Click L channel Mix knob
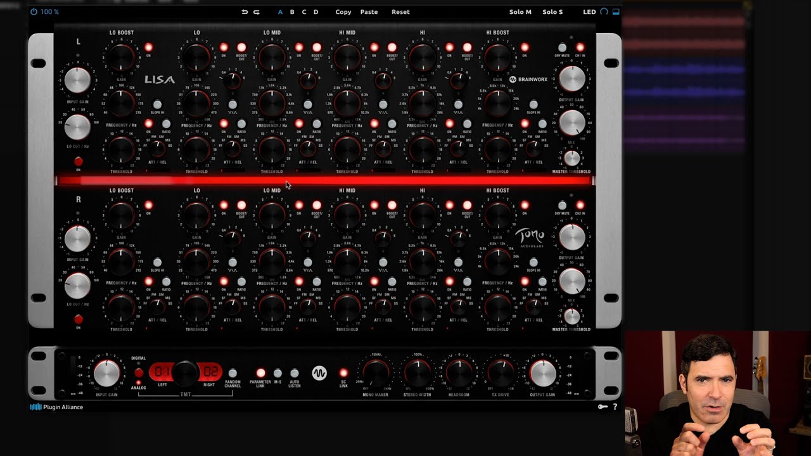 pos(572,122)
